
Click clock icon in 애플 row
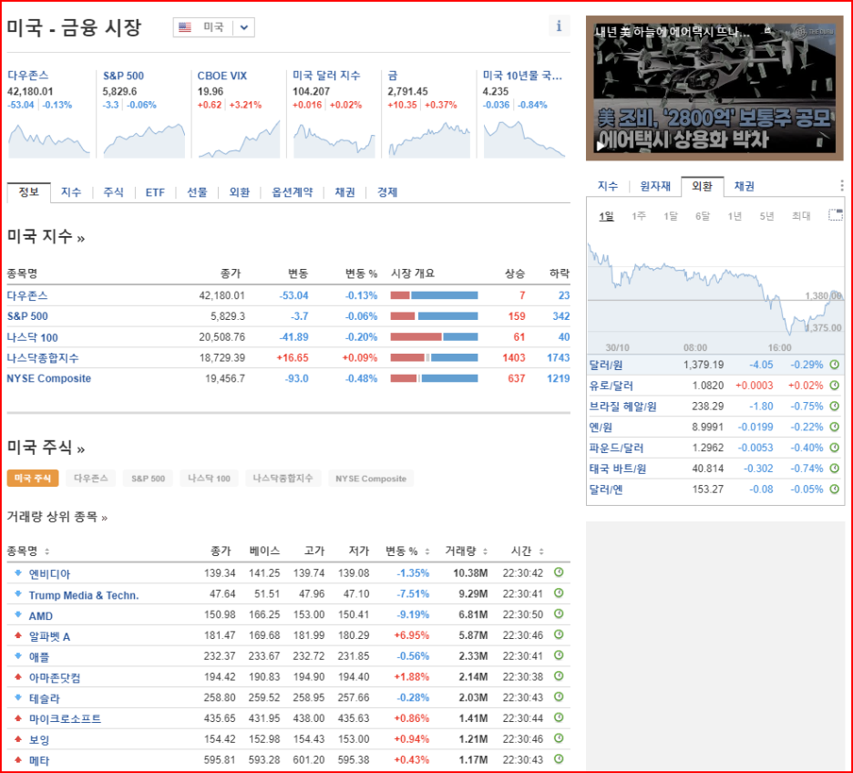tap(559, 655)
